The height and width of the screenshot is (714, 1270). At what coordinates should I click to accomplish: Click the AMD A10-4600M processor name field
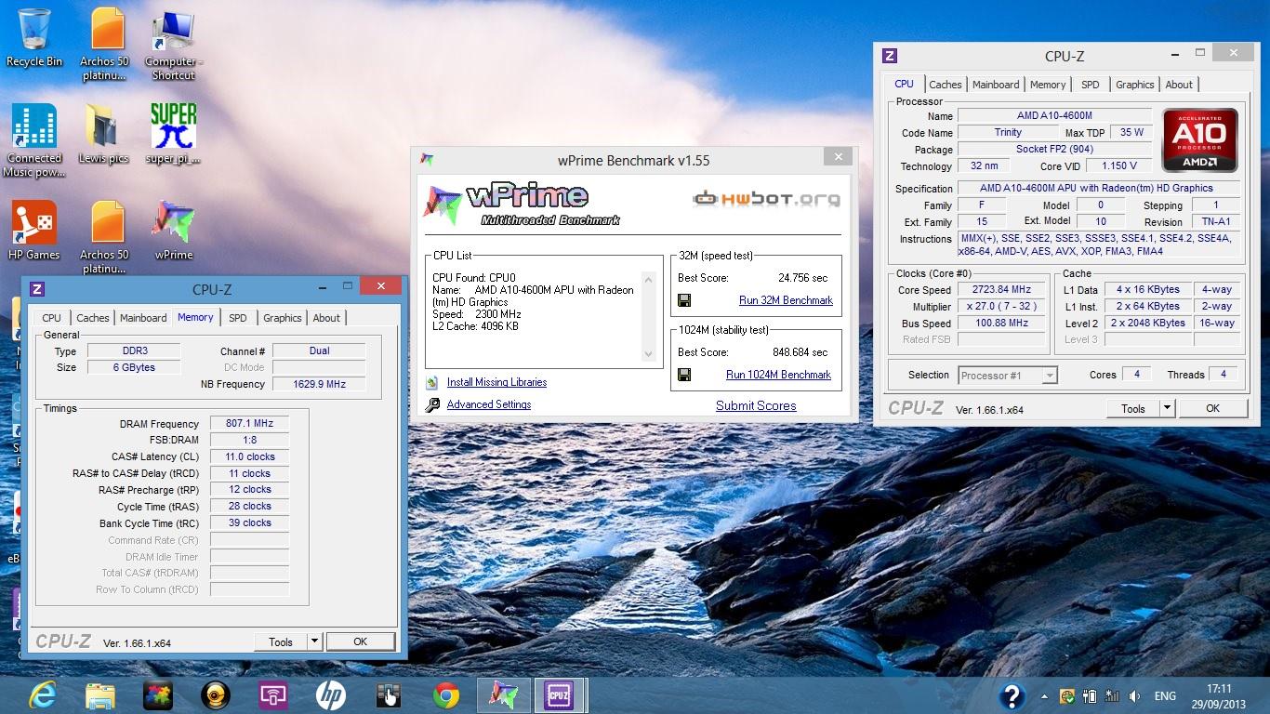pos(1054,115)
